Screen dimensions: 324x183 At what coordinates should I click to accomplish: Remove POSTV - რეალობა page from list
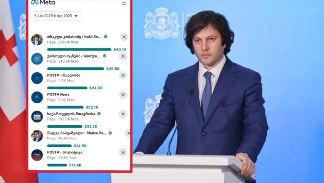tap(123, 75)
